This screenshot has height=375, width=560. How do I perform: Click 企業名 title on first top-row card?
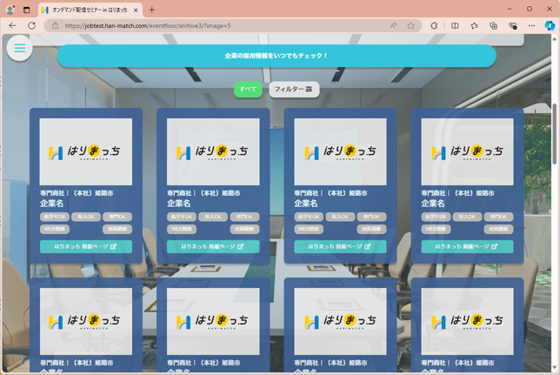click(52, 204)
